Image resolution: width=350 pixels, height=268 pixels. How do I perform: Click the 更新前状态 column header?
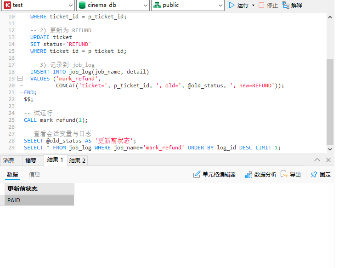pyautogui.click(x=39, y=188)
